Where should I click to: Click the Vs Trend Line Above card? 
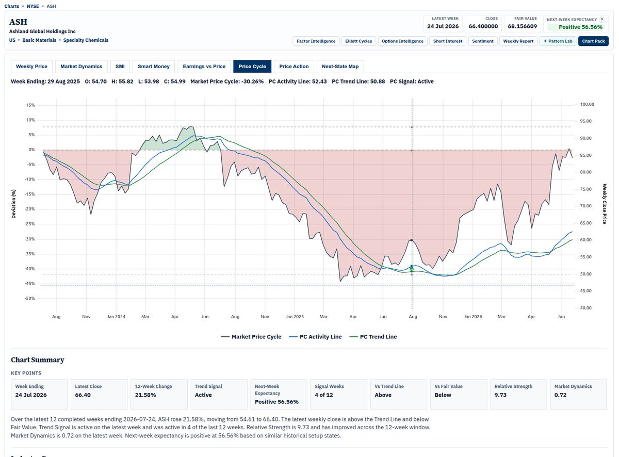(x=398, y=395)
